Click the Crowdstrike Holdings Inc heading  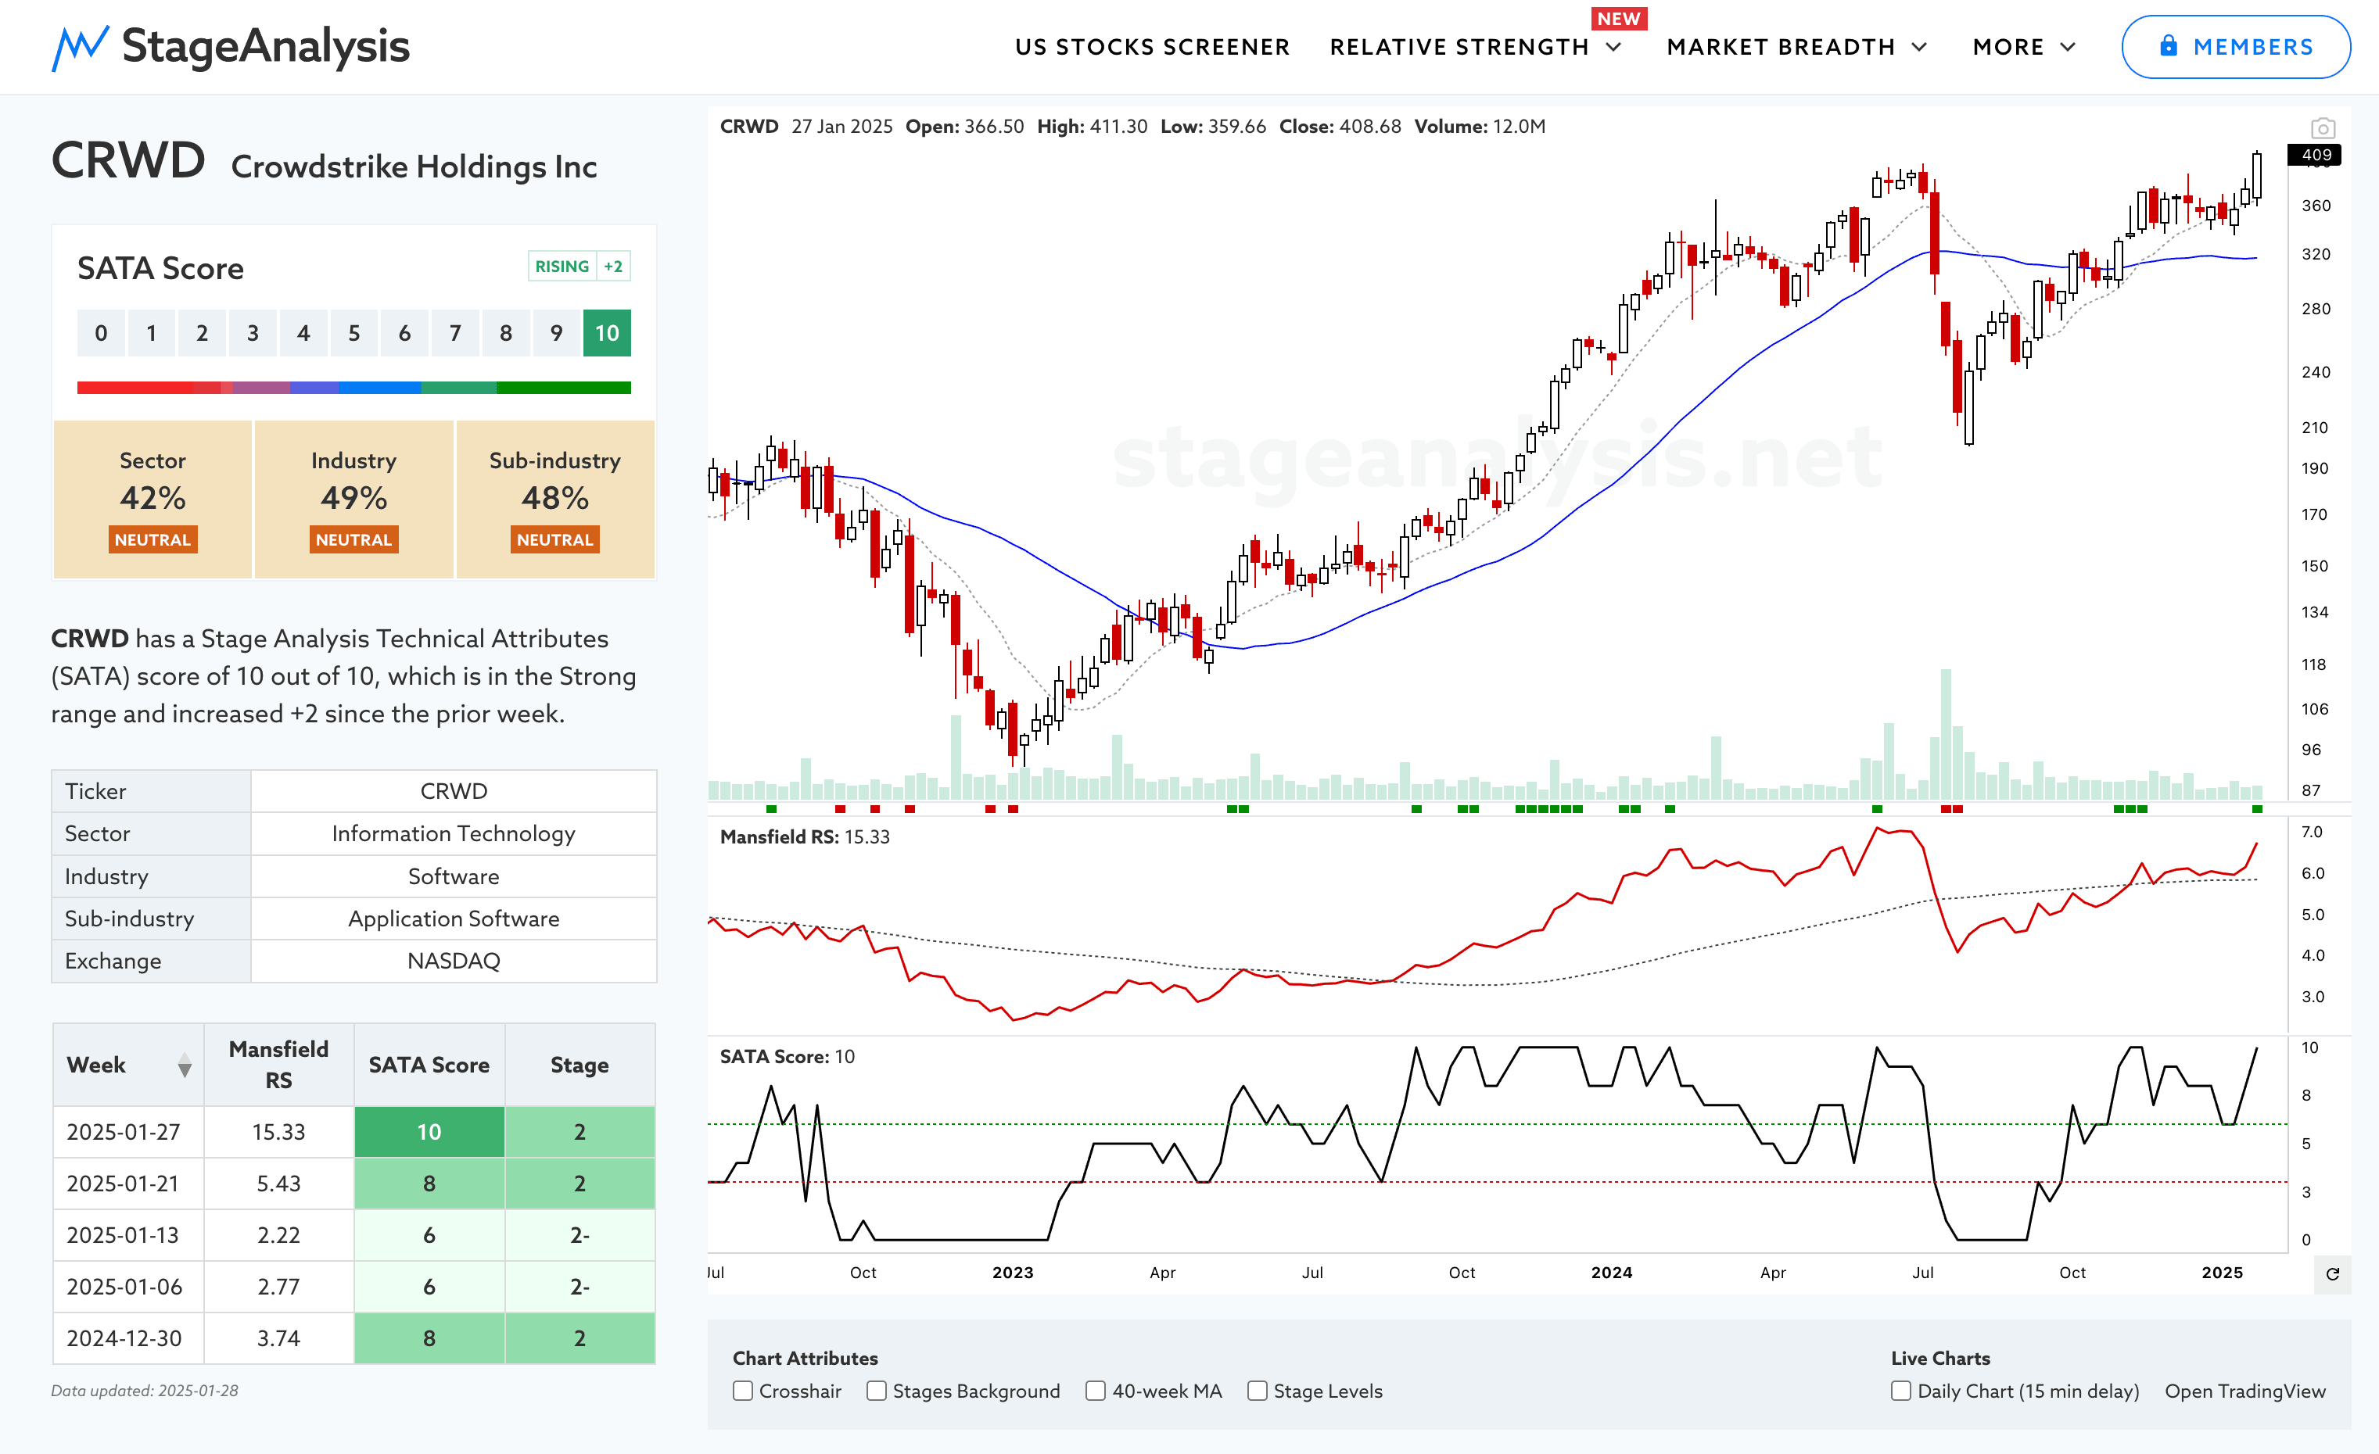point(414,167)
